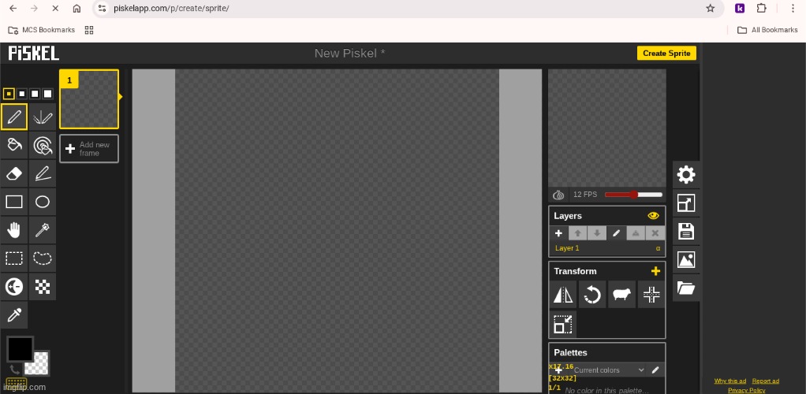Select the Vertical Mirror pen tool
Image resolution: width=806 pixels, height=394 pixels.
coord(43,117)
